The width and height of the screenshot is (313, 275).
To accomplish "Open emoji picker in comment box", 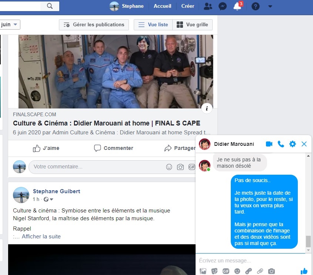I will coord(169,167).
